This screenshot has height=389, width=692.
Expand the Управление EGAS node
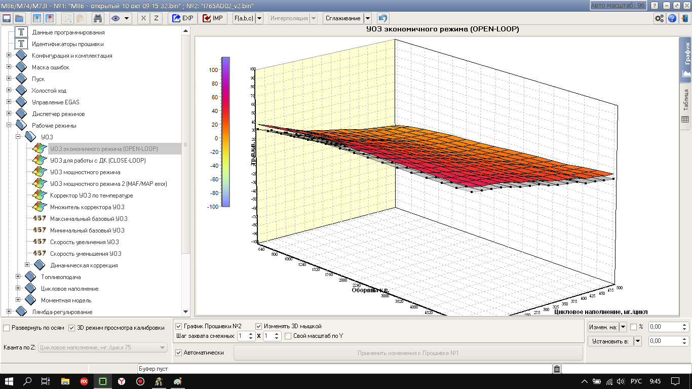[9, 102]
